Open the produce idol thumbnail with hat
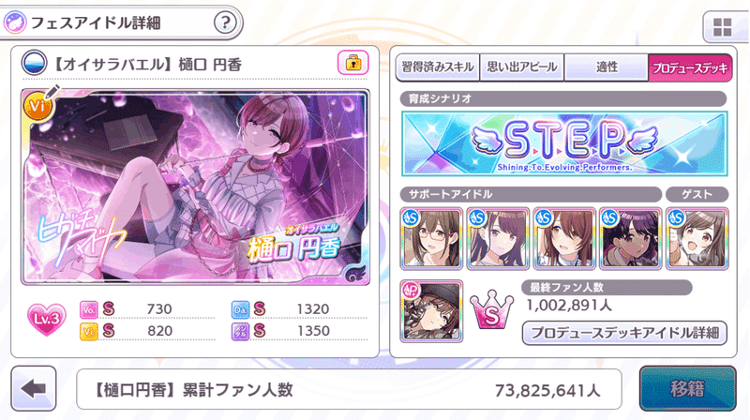 click(431, 311)
